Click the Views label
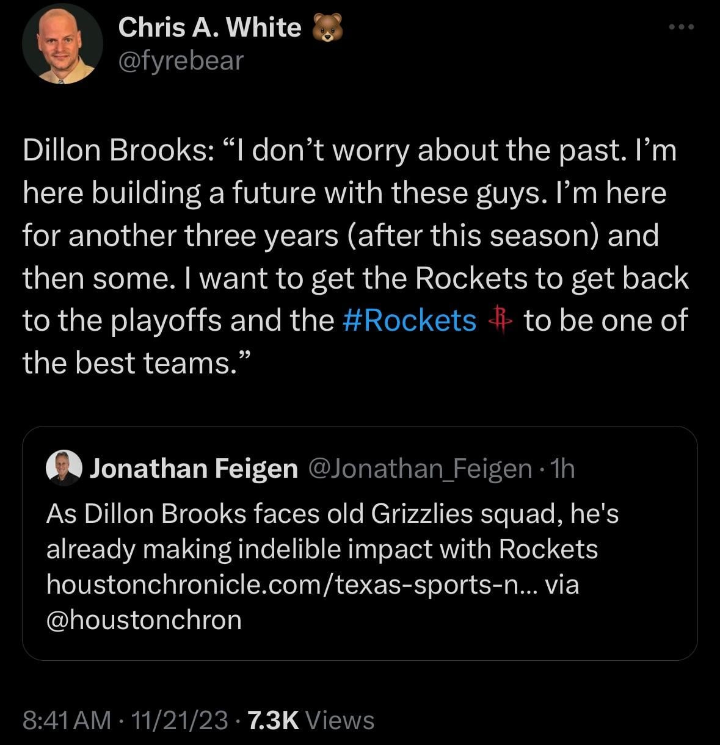 pos(340,720)
